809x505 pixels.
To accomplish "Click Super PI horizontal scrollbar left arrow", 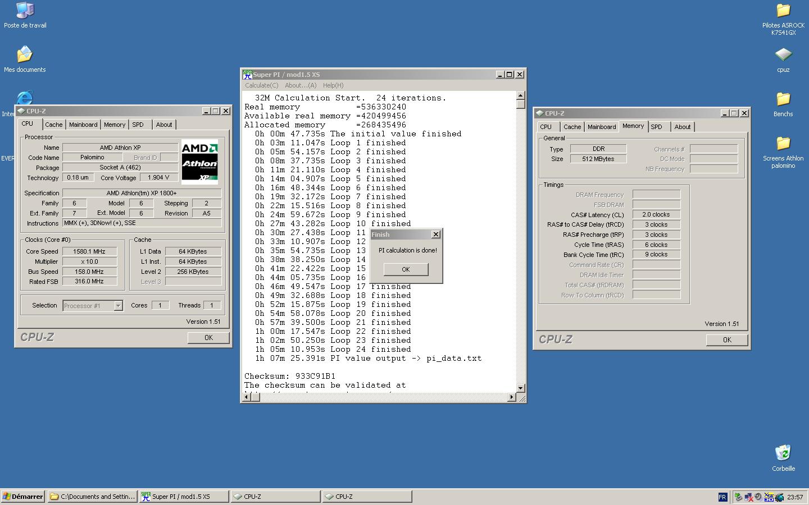I will click(x=246, y=397).
